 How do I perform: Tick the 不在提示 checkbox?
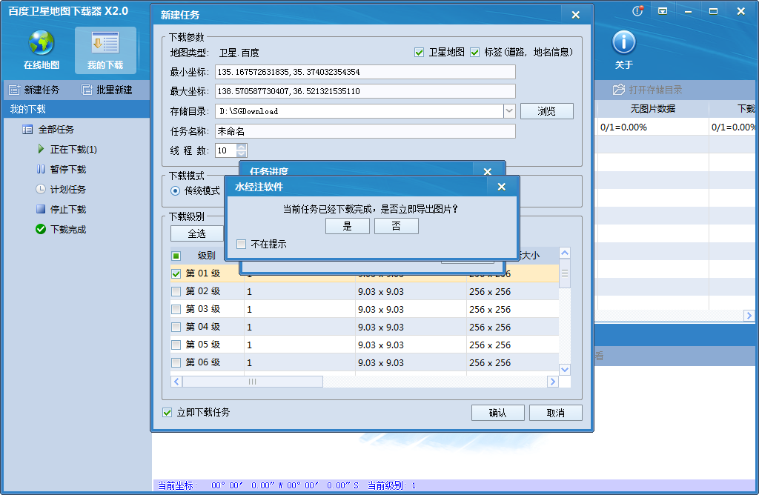[241, 244]
